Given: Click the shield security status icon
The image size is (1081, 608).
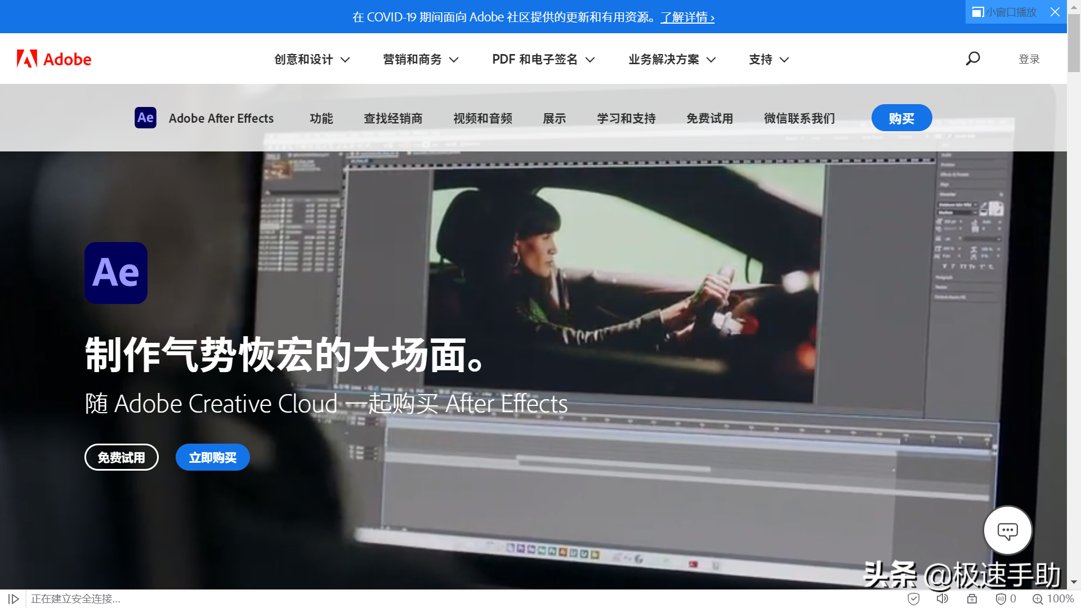Looking at the screenshot, I should (x=913, y=598).
